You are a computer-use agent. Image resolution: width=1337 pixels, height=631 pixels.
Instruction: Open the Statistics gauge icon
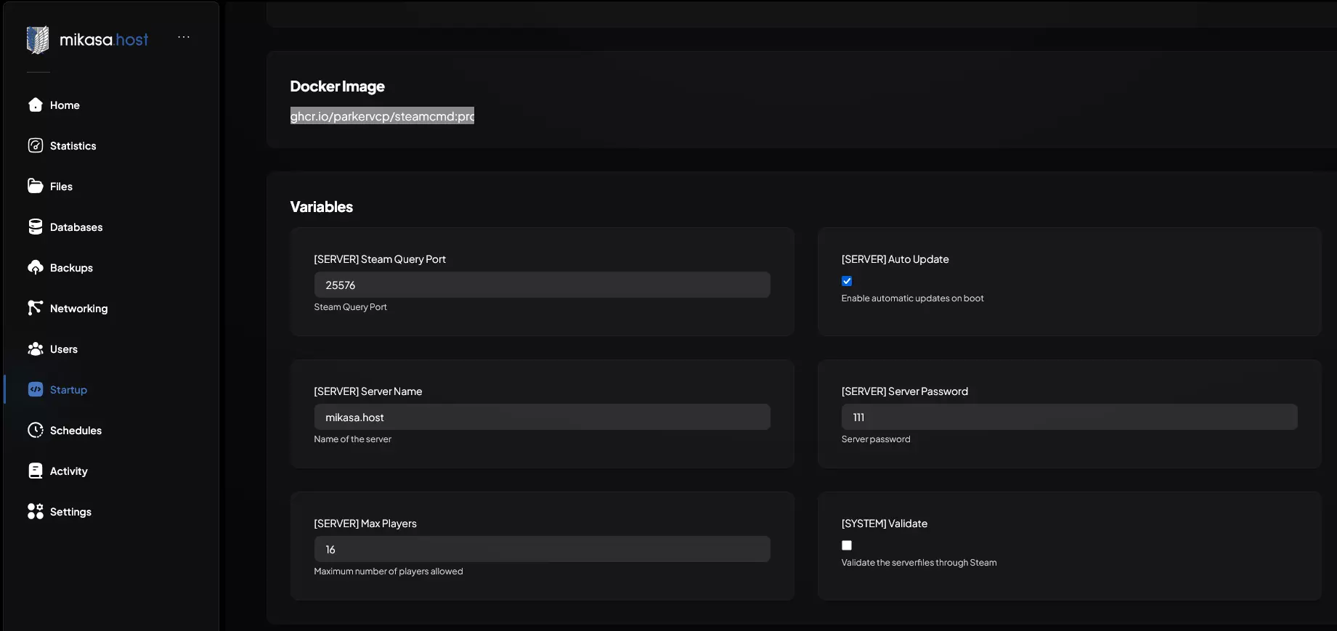(x=35, y=146)
